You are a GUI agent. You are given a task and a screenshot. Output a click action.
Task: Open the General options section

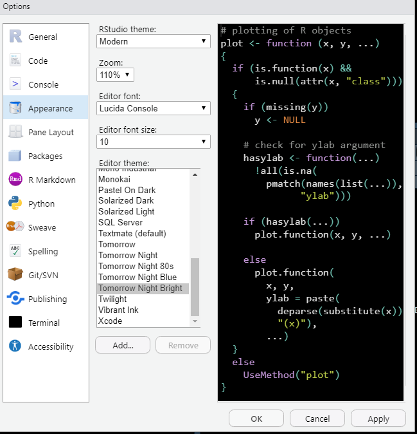tap(46, 37)
